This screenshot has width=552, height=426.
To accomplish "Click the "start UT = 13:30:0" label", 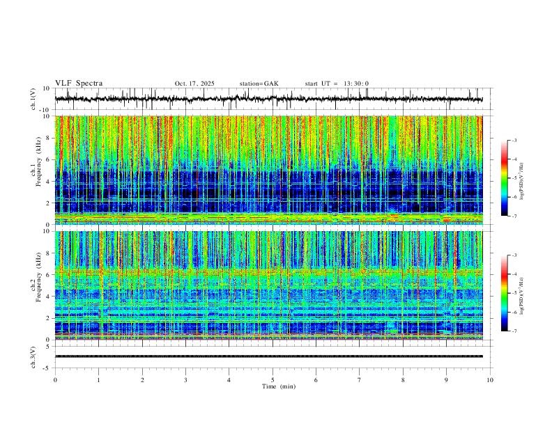I will (337, 84).
